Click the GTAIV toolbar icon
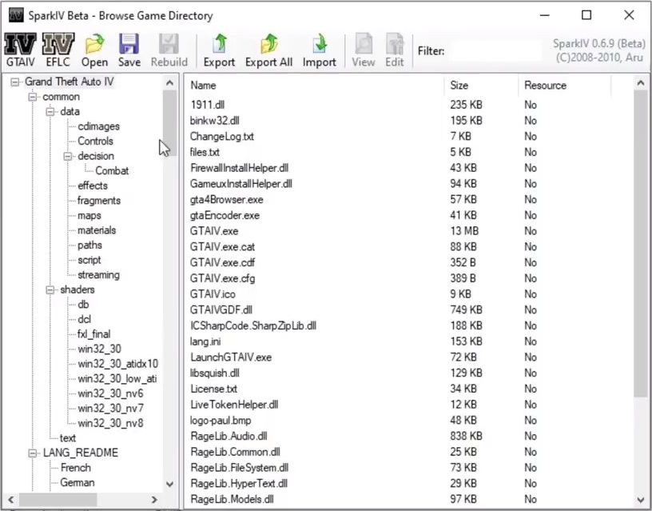This screenshot has height=511, width=652. (20, 50)
